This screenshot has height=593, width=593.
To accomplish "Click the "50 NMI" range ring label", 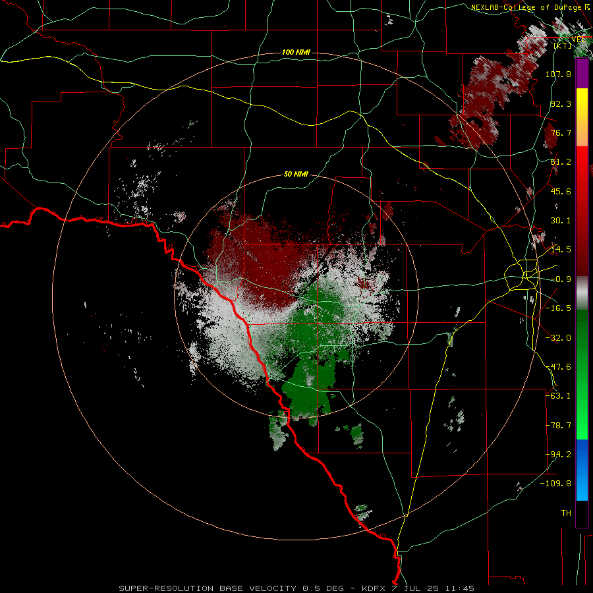I will click(x=296, y=175).
